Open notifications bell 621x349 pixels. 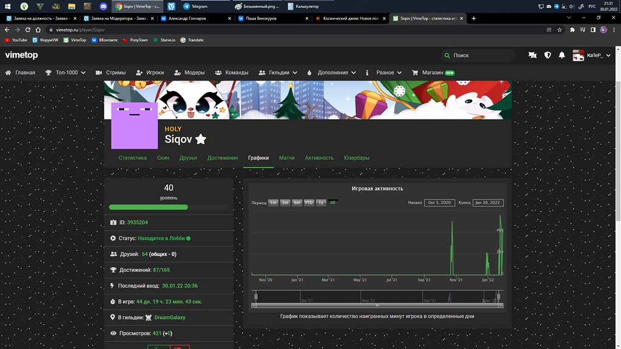click(x=562, y=55)
